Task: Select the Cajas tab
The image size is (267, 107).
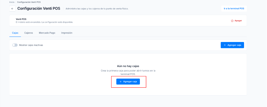Action: click(15, 33)
